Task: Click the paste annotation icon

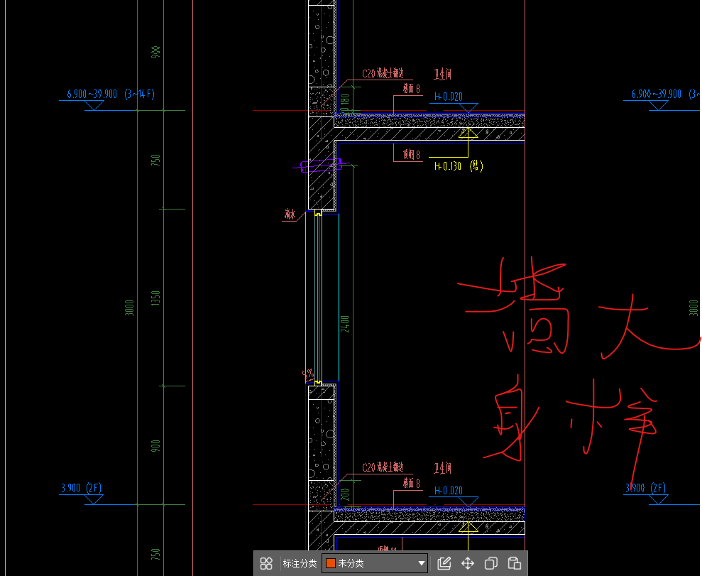Action: tap(515, 563)
